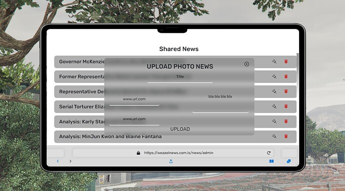Click the second www.url.com input field
Image resolution: width=345 pixels, height=191 pixels.
(x=134, y=121)
